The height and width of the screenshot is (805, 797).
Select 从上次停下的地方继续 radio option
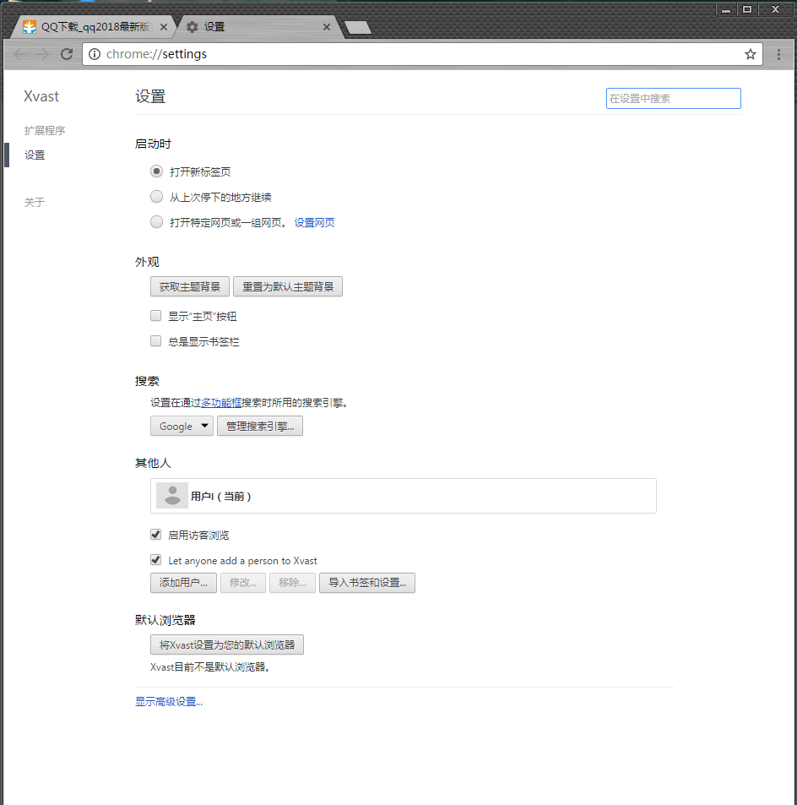(156, 197)
